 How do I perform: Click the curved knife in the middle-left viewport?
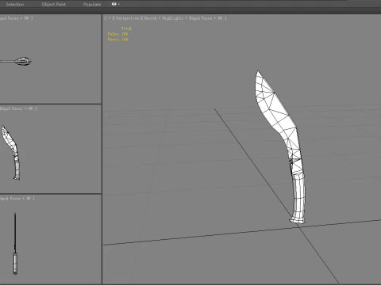pyautogui.click(x=12, y=153)
